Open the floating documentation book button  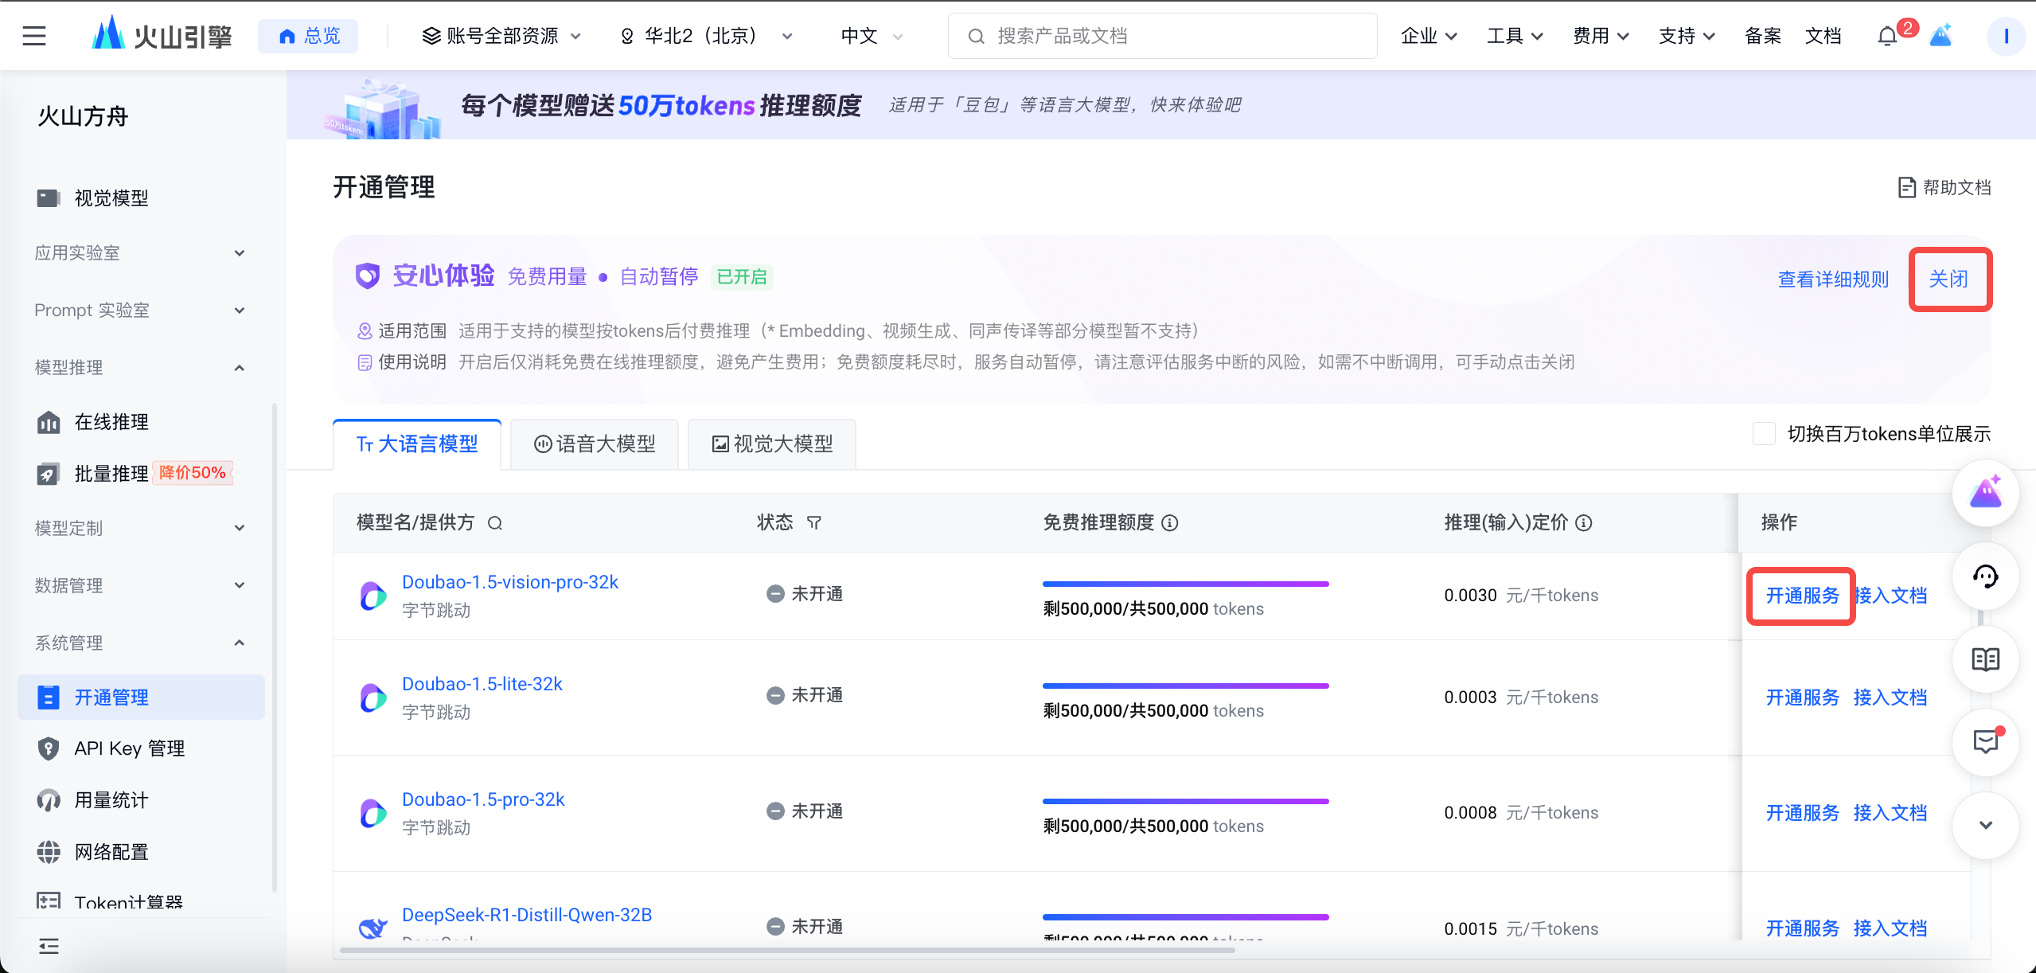pyautogui.click(x=1985, y=659)
